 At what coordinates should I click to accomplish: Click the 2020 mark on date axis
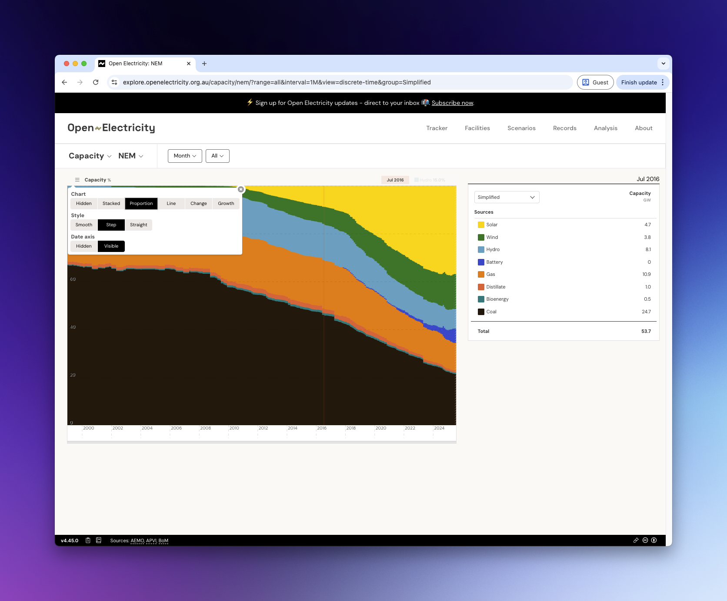pos(381,428)
